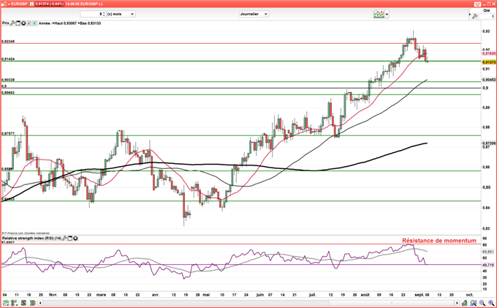Click the current price tag 0,91373

(x=489, y=62)
